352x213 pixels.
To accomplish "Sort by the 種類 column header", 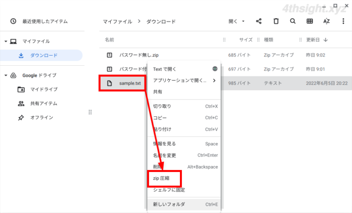I will 268,40.
